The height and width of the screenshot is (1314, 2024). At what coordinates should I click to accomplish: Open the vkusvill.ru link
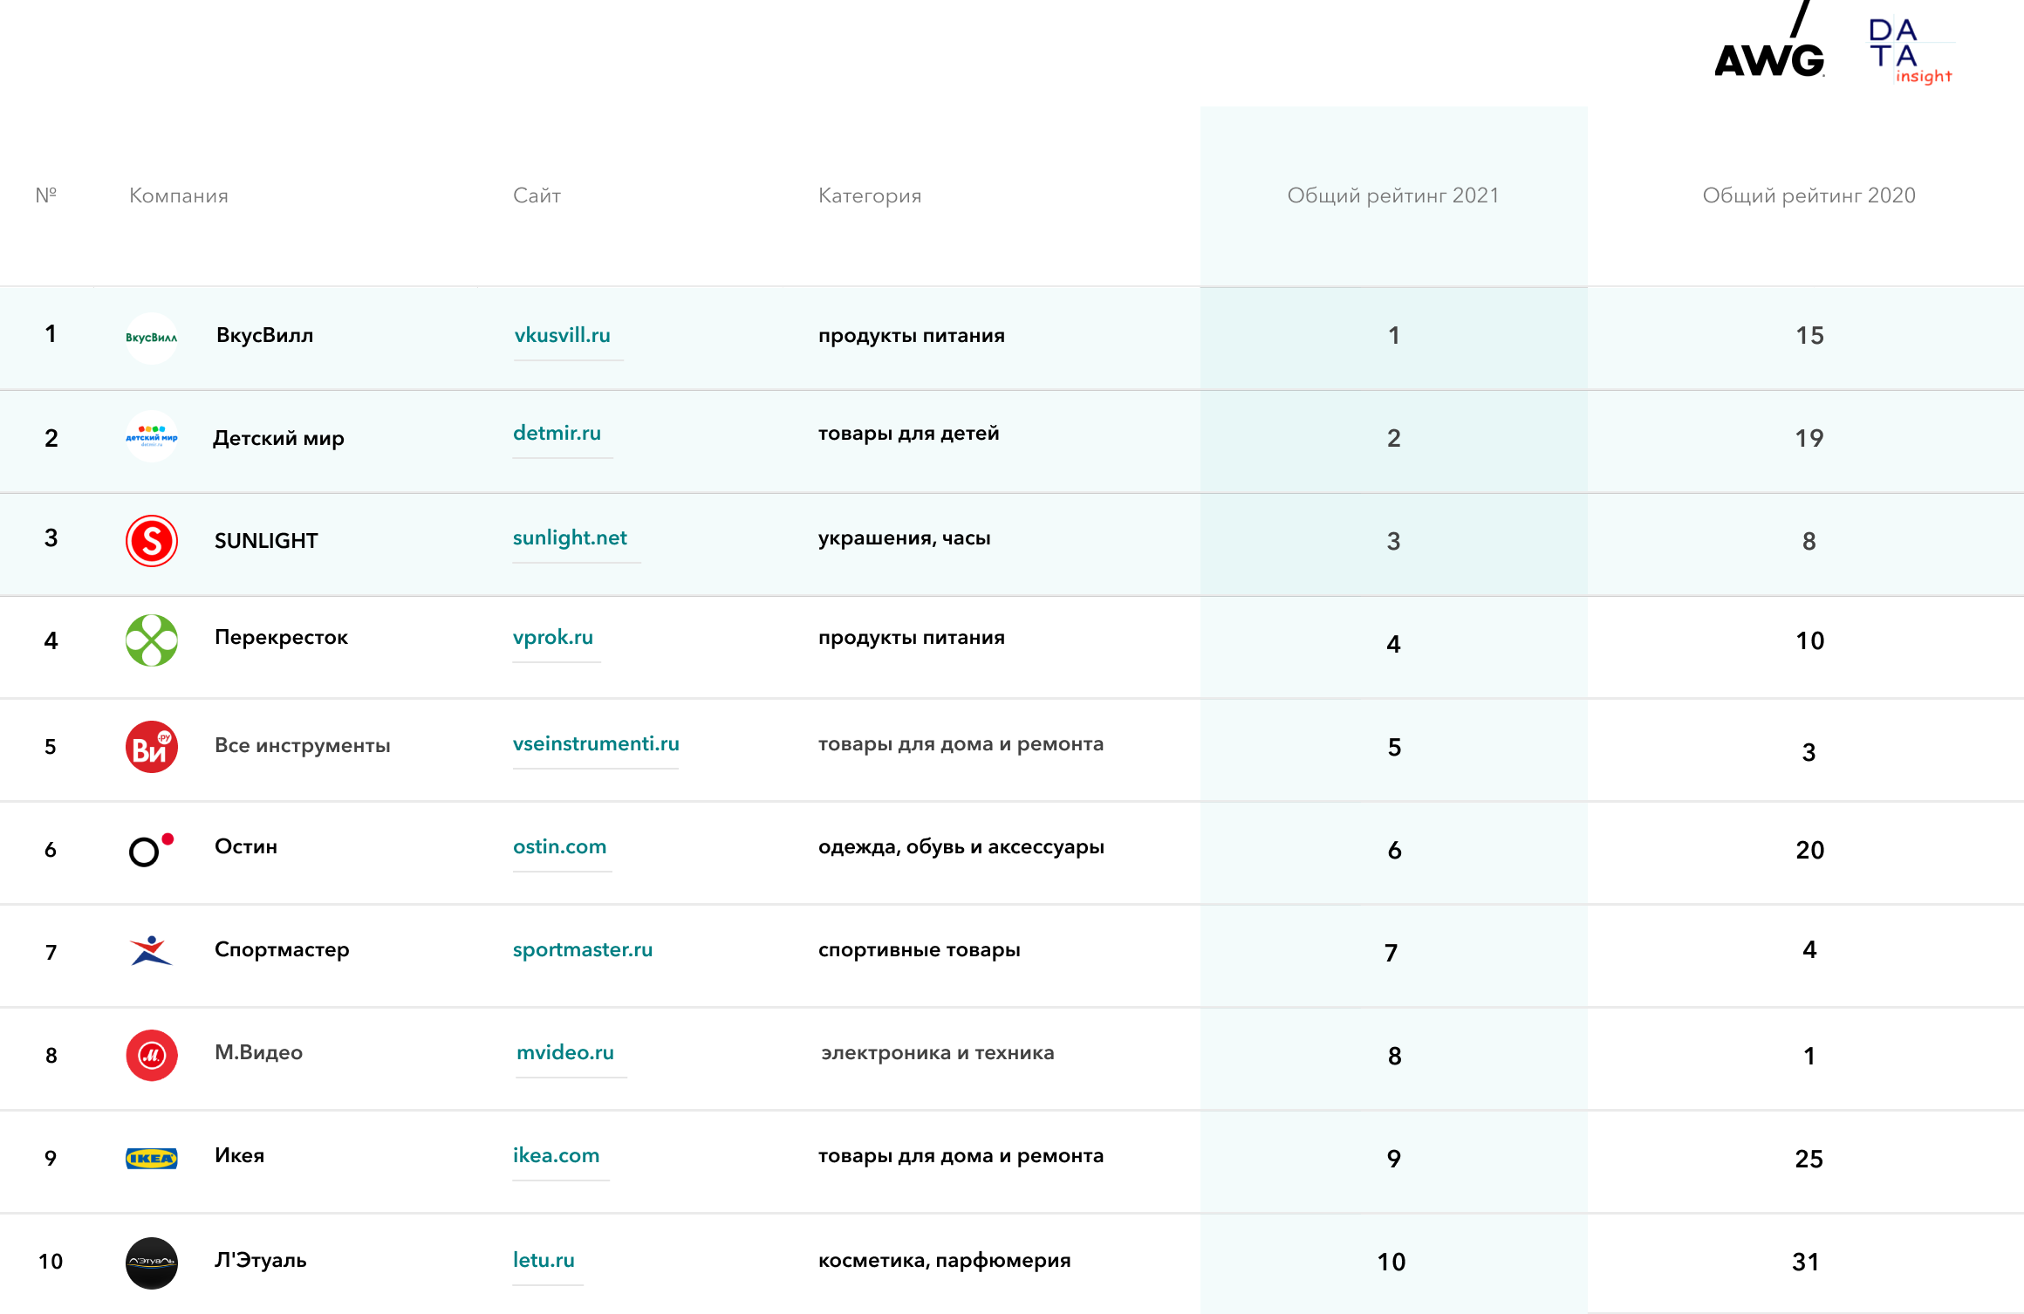(x=563, y=335)
